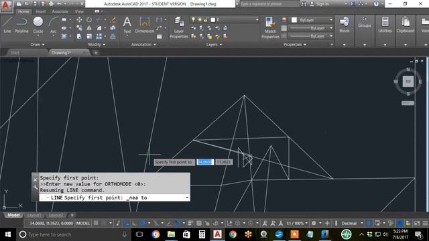The height and width of the screenshot is (241, 429).
Task: Click MODEL space button in status bar
Action: point(83,223)
